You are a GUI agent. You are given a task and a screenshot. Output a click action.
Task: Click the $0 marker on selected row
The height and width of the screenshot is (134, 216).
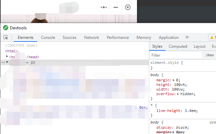pos(33,63)
